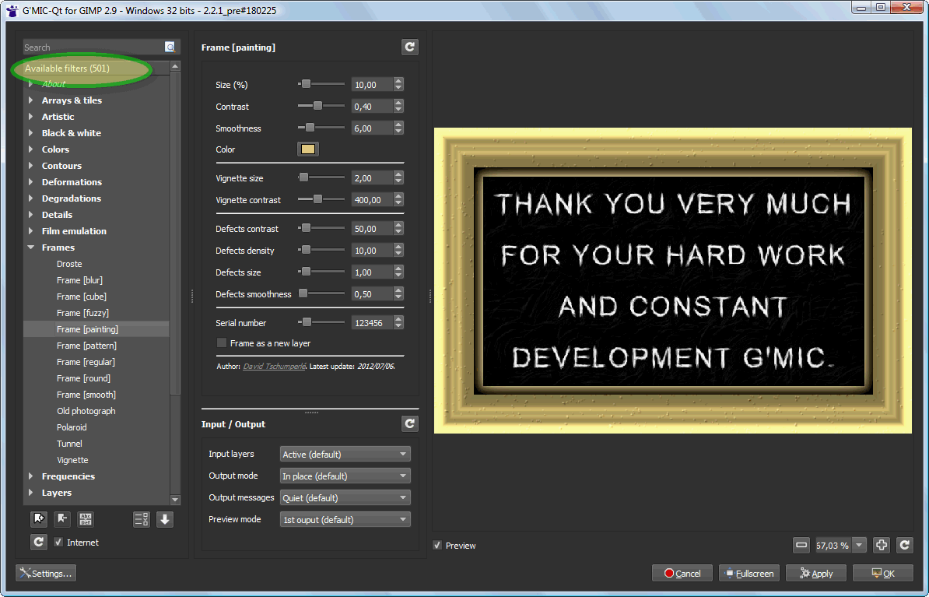
Task: Add the current filter as a fave
Action: 38,519
